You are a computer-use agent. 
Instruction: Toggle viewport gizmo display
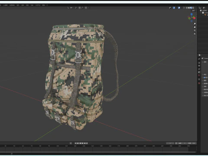click(174, 8)
